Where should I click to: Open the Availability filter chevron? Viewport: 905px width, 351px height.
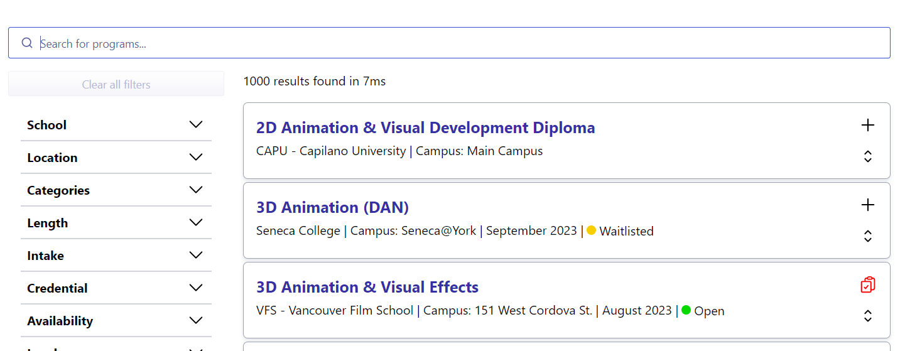pyautogui.click(x=196, y=321)
